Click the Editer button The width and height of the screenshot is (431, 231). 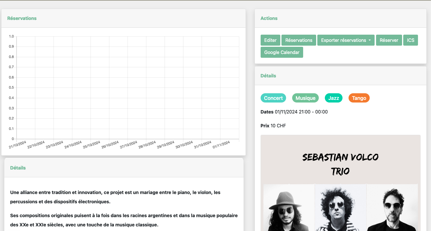click(270, 40)
